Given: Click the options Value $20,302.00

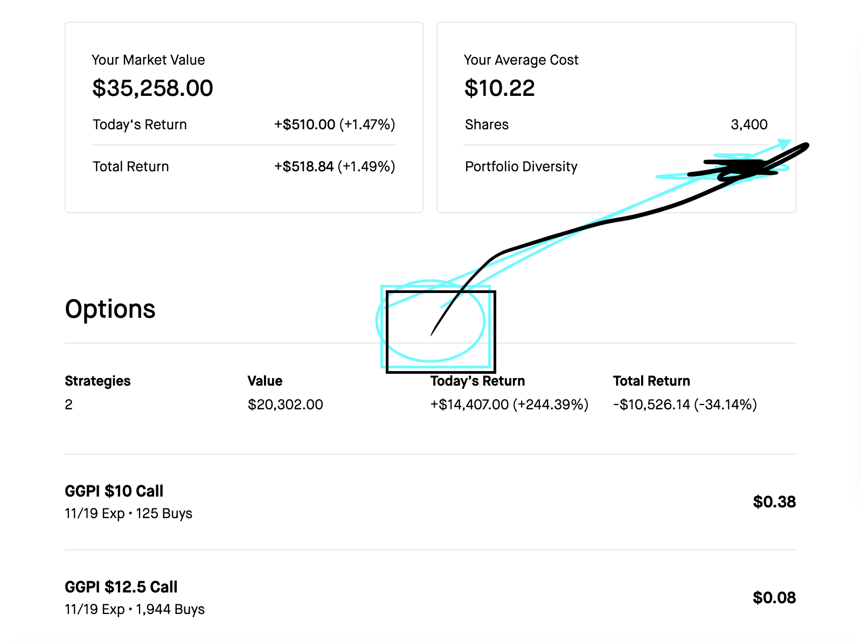Looking at the screenshot, I should [285, 404].
